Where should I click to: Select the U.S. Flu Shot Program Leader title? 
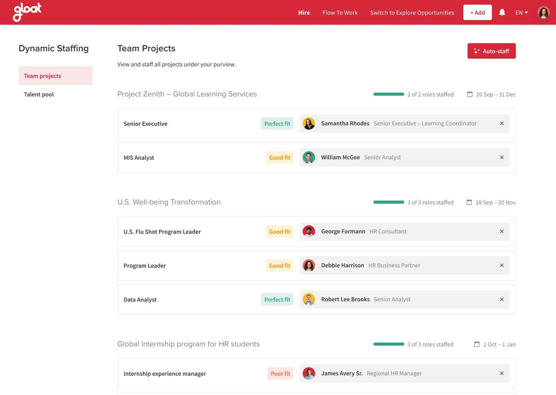pos(162,231)
